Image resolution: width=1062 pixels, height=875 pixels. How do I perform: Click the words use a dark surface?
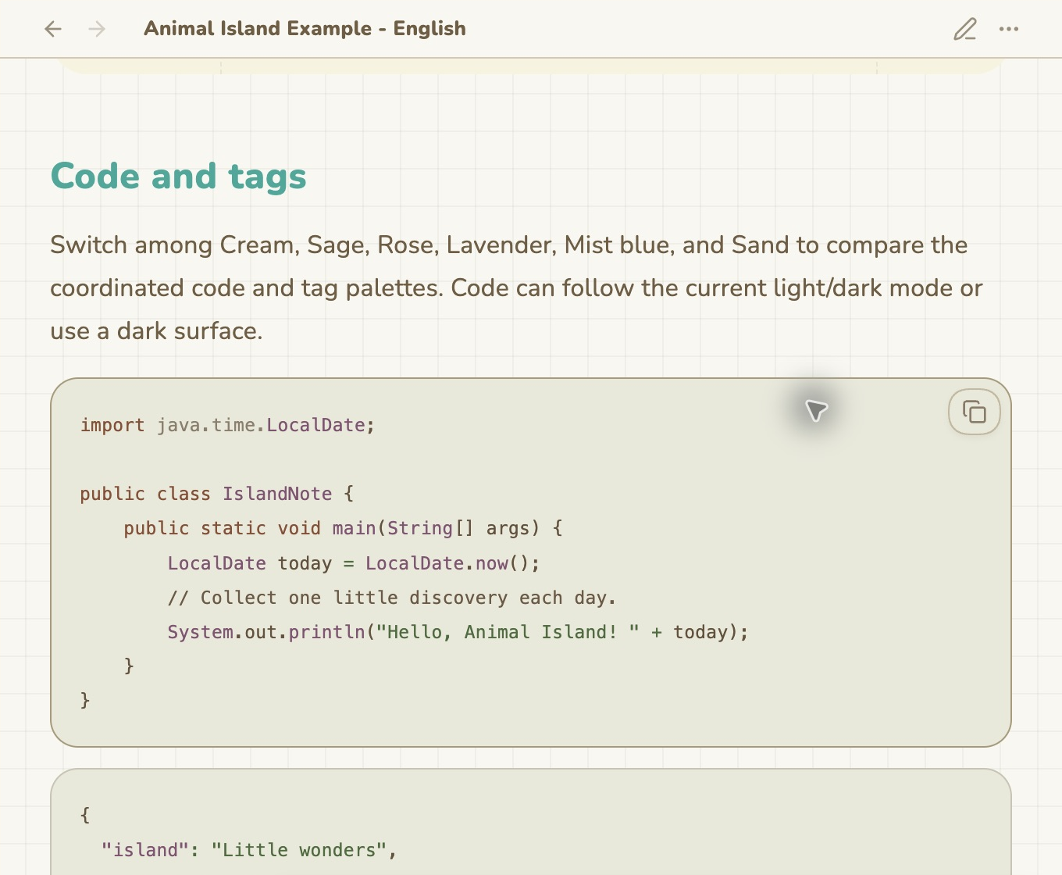click(x=156, y=331)
